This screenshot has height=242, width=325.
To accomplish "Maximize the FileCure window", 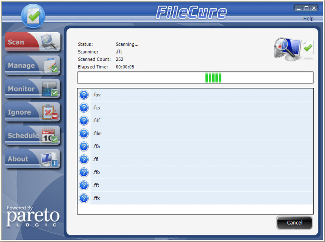I will tap(306, 8).
